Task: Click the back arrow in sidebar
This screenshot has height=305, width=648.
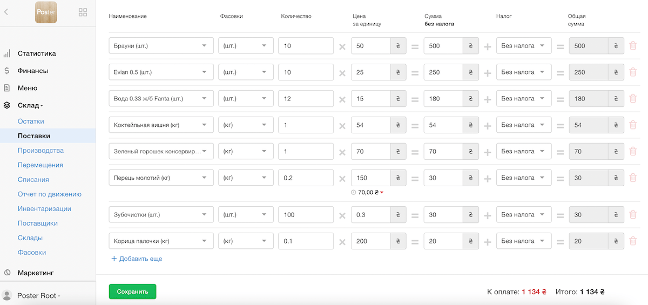Action: click(x=6, y=12)
